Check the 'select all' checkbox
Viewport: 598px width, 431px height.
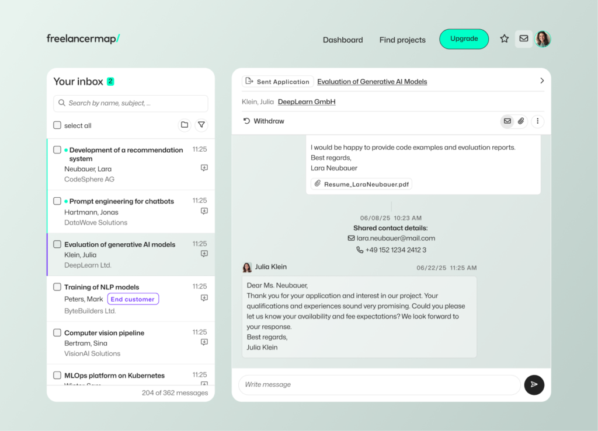point(57,125)
